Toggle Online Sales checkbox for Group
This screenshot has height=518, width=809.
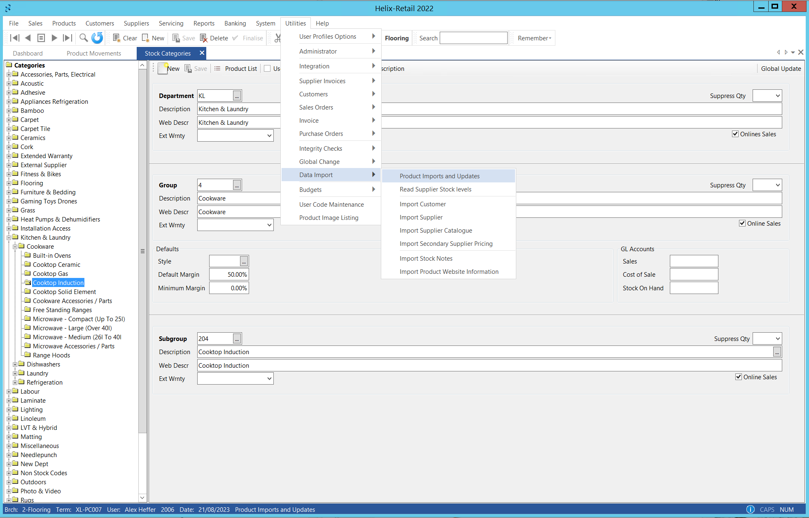point(742,223)
